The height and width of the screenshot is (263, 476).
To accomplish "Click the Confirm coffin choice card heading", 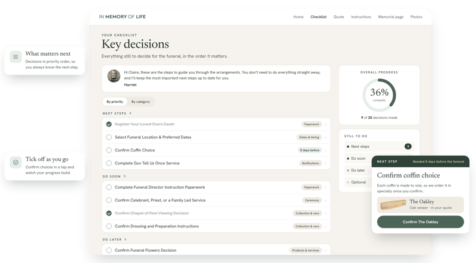I will point(408,176).
